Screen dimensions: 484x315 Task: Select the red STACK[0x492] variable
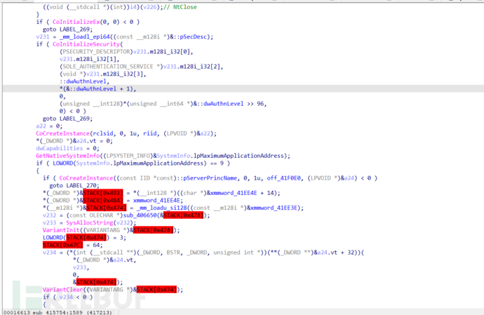pos(103,193)
